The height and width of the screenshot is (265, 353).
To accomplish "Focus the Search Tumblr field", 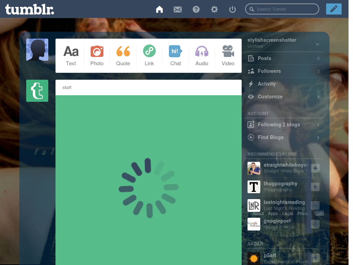I will pyautogui.click(x=282, y=9).
